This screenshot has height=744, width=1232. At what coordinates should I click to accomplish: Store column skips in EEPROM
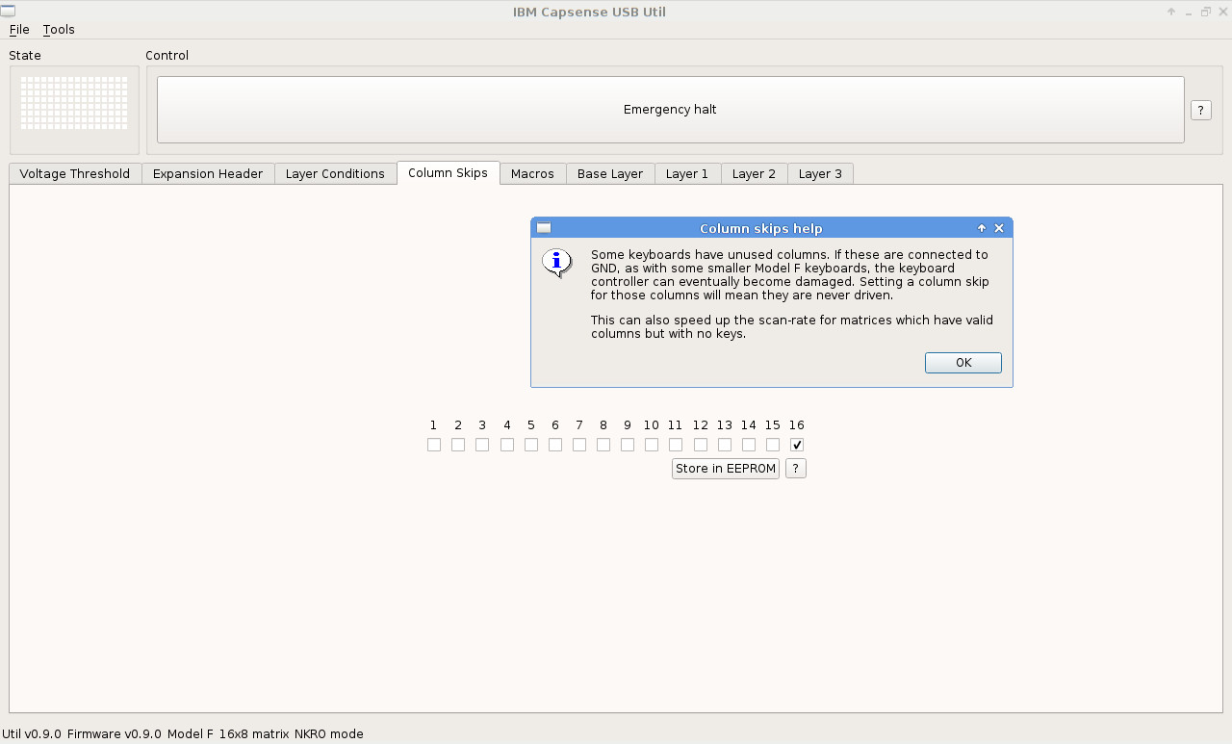tap(725, 469)
